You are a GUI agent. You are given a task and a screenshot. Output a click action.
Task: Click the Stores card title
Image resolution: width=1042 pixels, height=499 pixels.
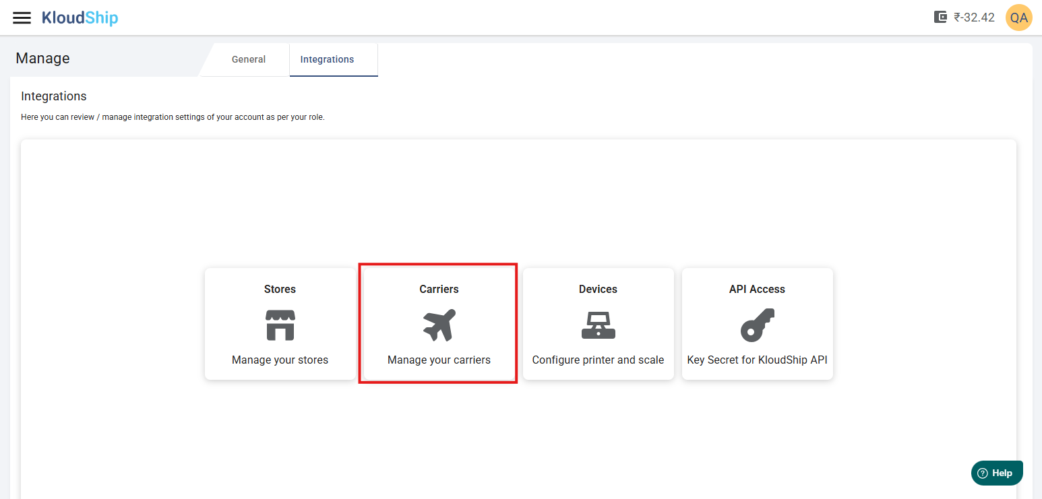(x=280, y=289)
